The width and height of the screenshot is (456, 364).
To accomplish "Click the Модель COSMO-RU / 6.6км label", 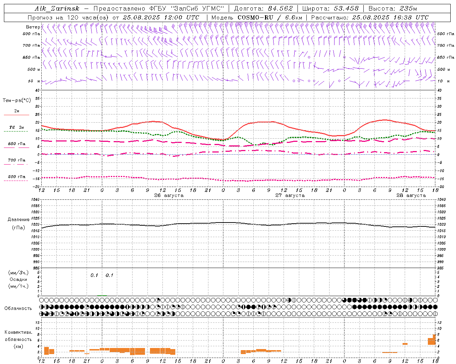I will tap(257, 17).
